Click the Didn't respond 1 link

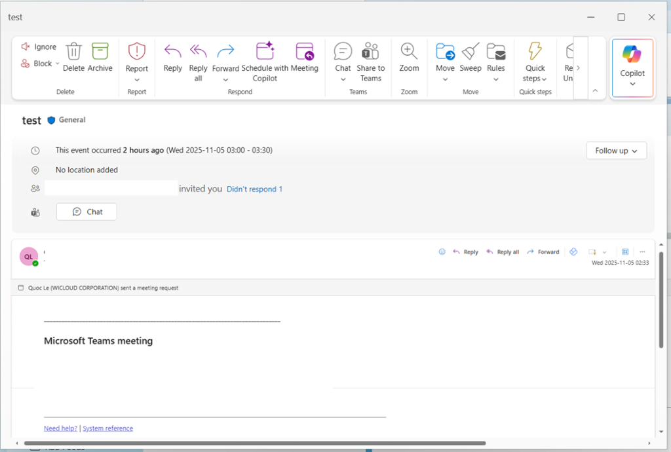pos(254,189)
